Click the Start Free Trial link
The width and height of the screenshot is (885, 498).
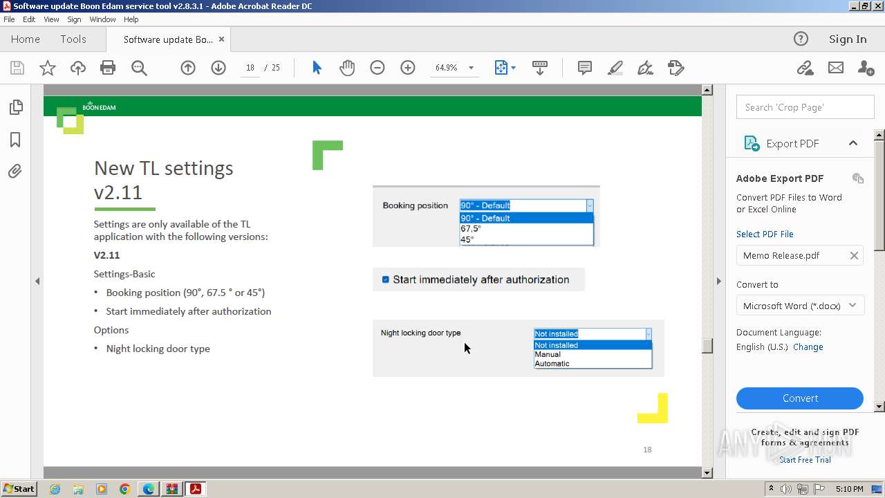(x=805, y=460)
